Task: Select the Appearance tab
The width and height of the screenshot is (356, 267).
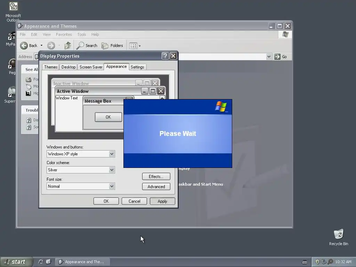Action: click(x=116, y=66)
